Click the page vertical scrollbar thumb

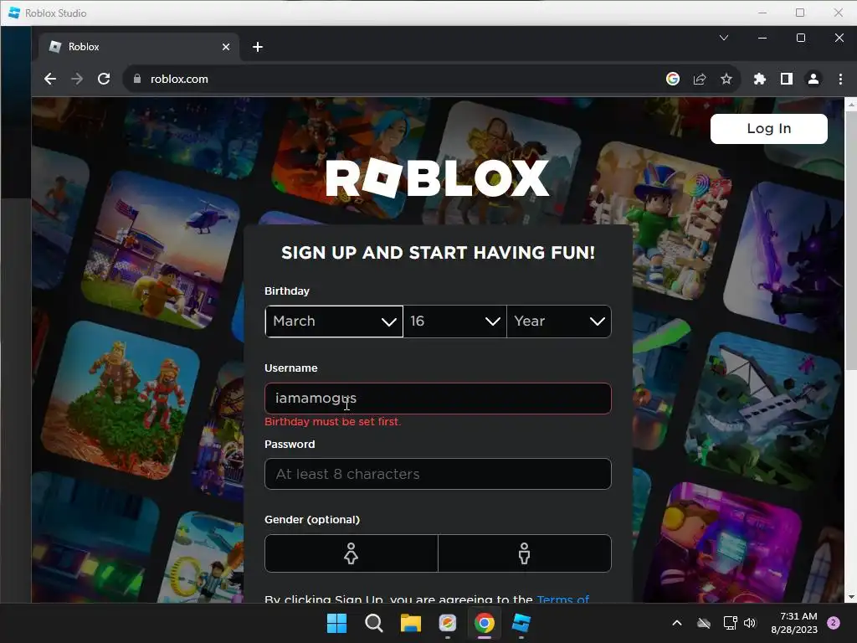coord(850,240)
